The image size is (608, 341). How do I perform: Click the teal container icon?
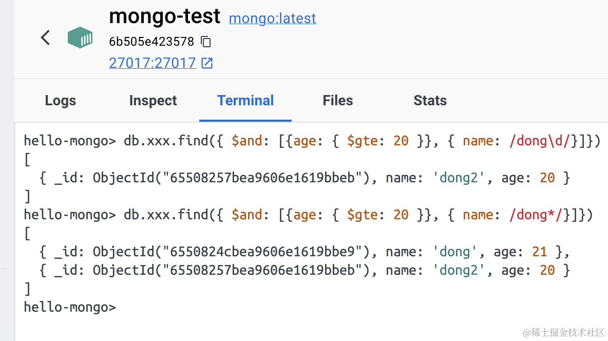[x=80, y=37]
